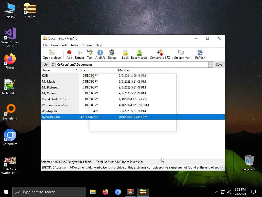Click the Save path button
Screen dimensions: 262x197
(x=219, y=64)
